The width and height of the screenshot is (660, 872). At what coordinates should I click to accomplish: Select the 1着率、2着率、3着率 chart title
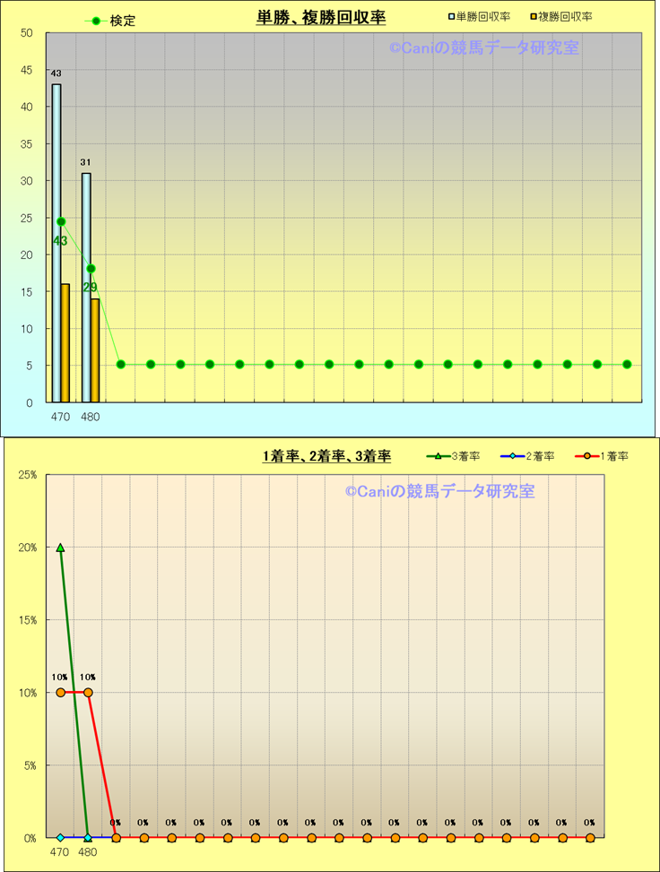(x=326, y=456)
